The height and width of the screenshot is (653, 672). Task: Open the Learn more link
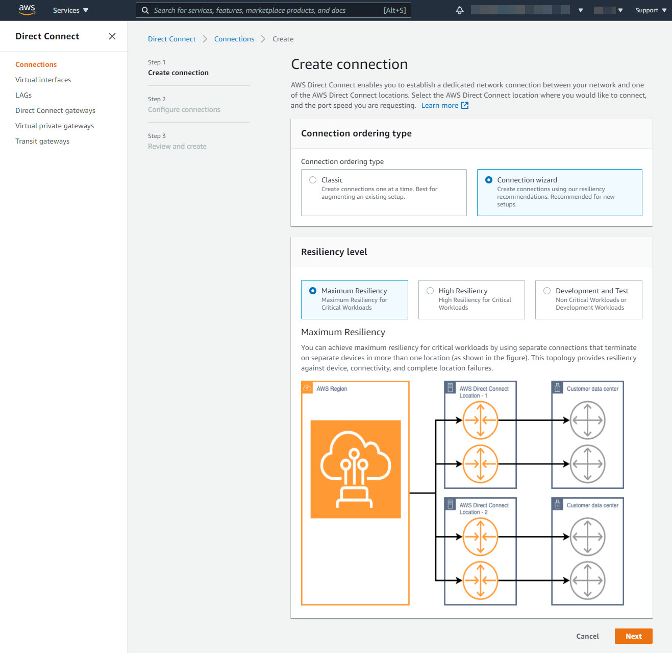pyautogui.click(x=440, y=105)
